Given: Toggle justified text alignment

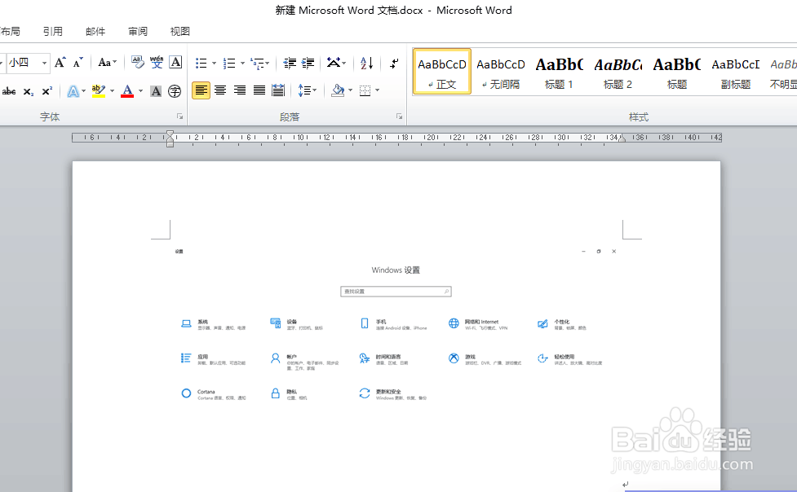Looking at the screenshot, I should click(259, 90).
